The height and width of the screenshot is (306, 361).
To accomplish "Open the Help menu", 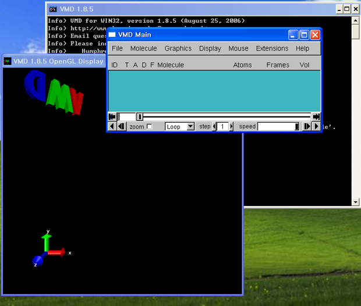I will (x=302, y=48).
